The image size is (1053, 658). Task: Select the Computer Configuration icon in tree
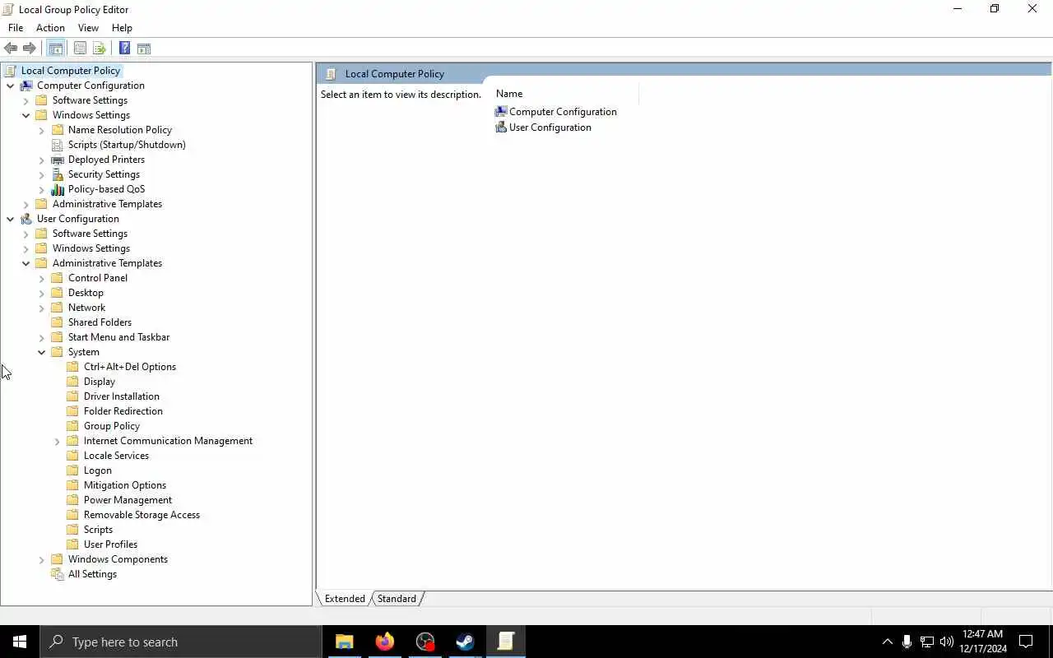tap(26, 86)
